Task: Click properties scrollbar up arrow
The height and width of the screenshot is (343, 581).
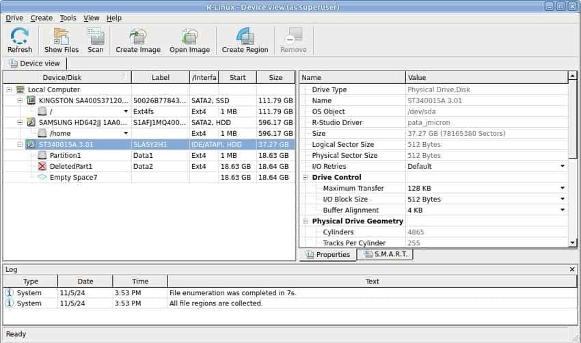Action: click(x=573, y=76)
